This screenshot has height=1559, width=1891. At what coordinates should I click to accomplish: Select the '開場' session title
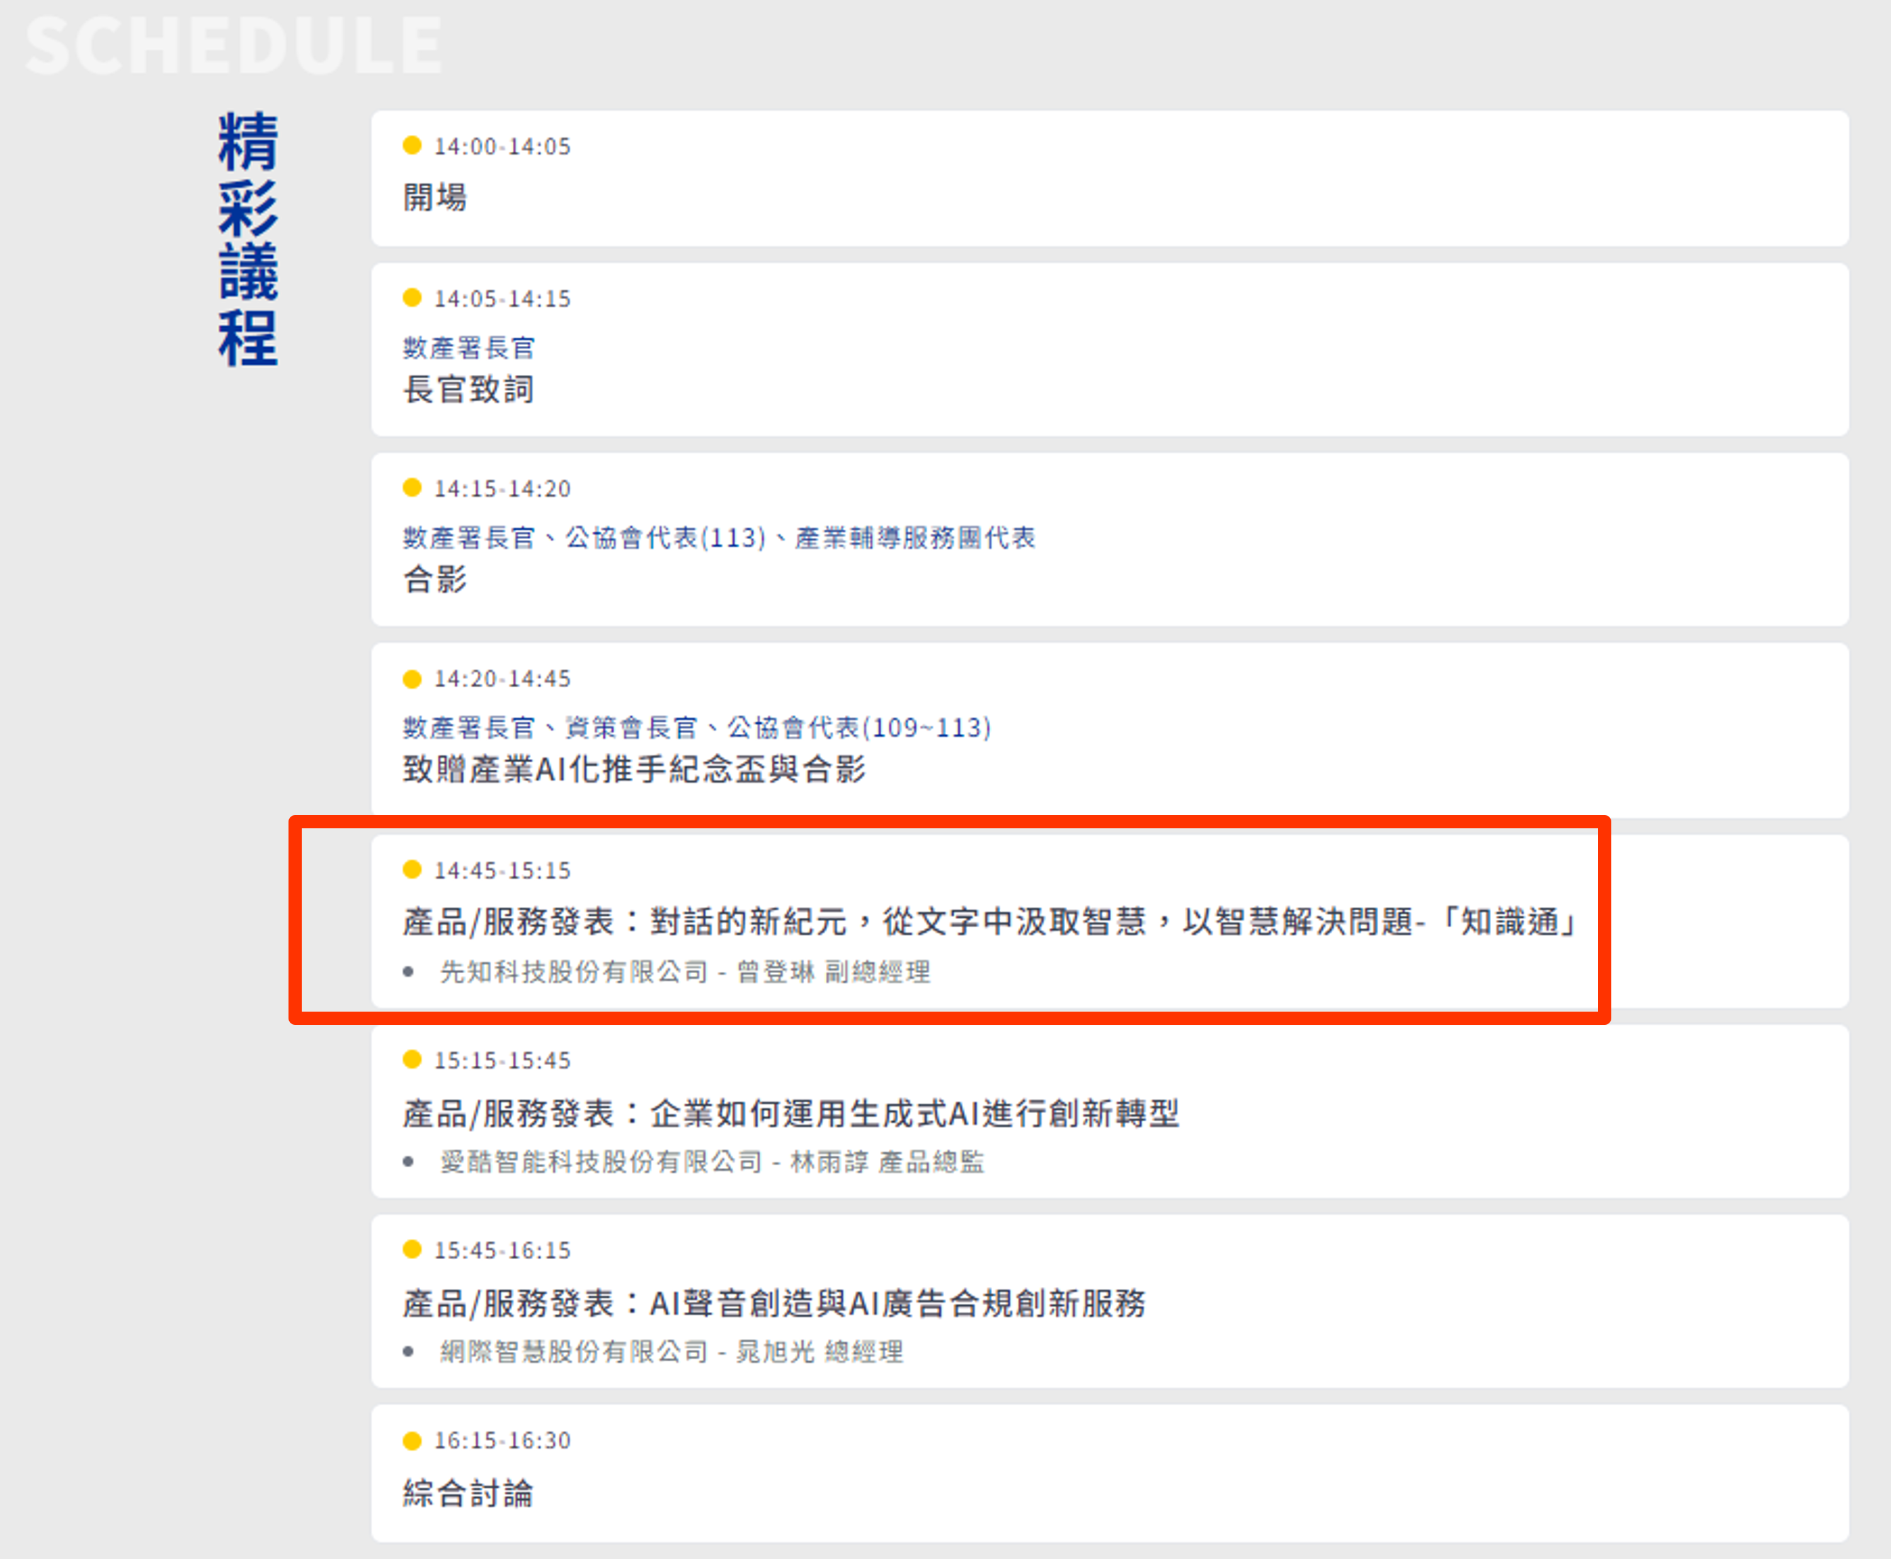coord(435,197)
